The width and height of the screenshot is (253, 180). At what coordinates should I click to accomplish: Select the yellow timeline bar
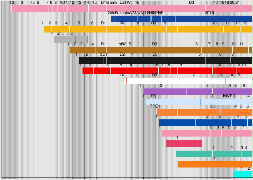148,29
